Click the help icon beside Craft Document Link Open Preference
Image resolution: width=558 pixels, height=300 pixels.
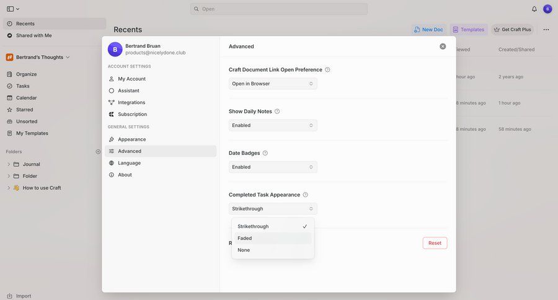(327, 70)
